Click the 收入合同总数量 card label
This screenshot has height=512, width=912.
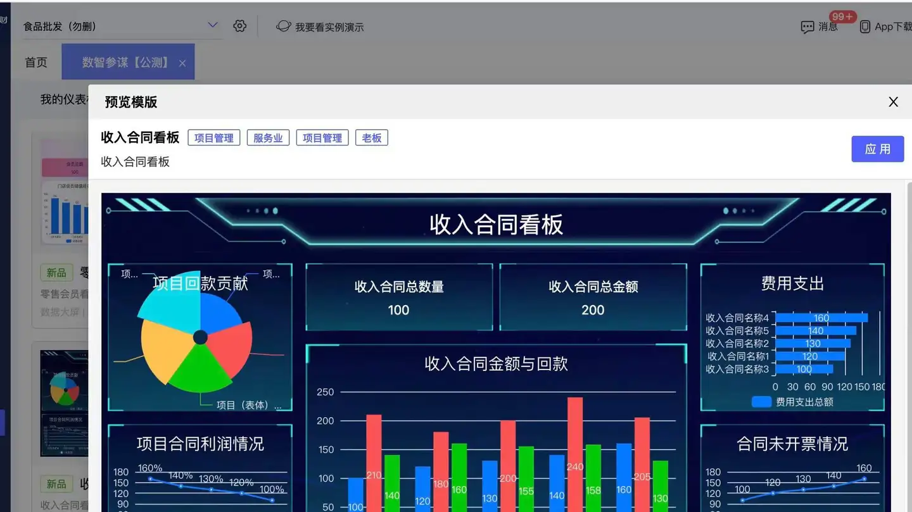tap(399, 287)
